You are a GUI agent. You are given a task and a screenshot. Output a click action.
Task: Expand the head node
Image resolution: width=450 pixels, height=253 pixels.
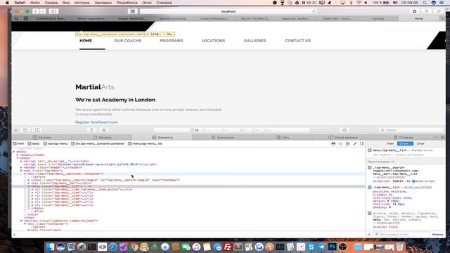[x=18, y=155]
